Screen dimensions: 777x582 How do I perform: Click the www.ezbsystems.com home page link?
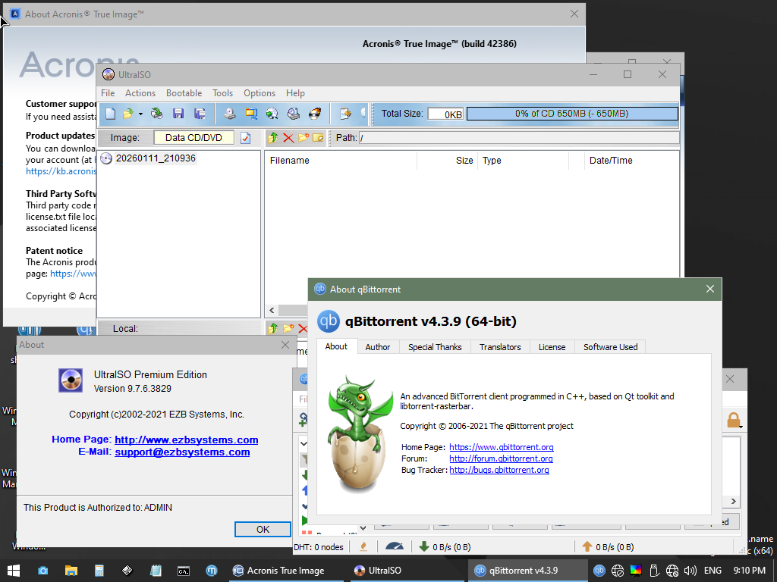pyautogui.click(x=186, y=440)
